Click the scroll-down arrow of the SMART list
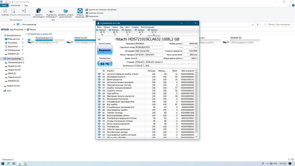295x166 pixels. click(196, 137)
